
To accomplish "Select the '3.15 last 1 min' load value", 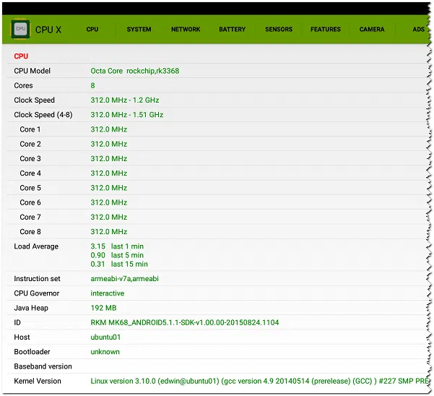I will (117, 246).
